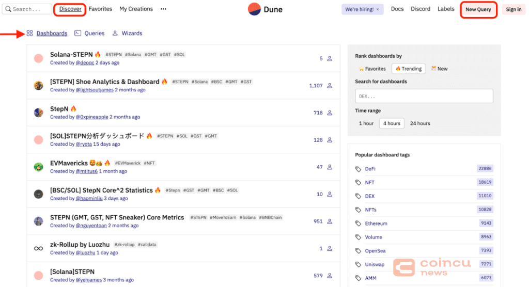Click the favorites person icon beside 718
Screen dimensions: 529x287
tap(330, 113)
